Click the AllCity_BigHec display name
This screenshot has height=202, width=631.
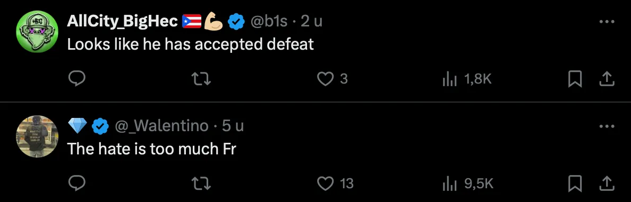122,22
